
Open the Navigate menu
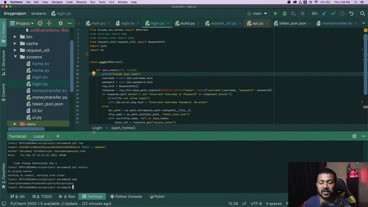pos(57,2)
